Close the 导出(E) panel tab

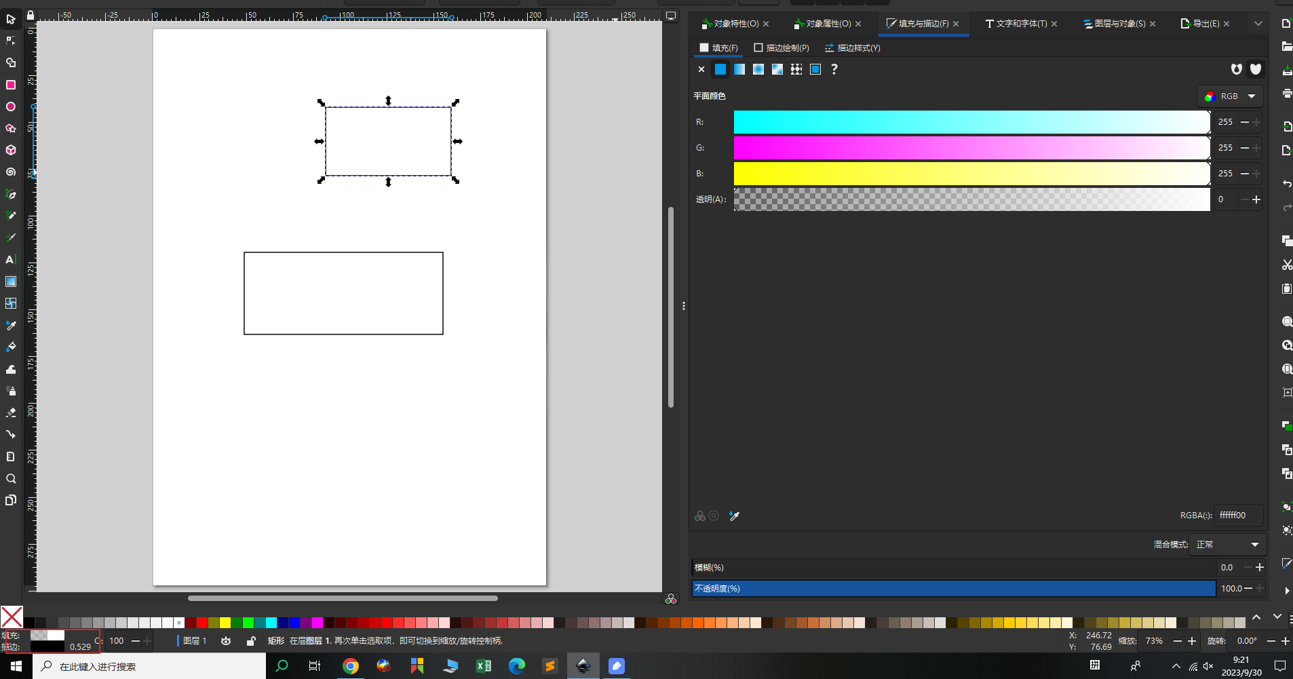pos(1227,24)
